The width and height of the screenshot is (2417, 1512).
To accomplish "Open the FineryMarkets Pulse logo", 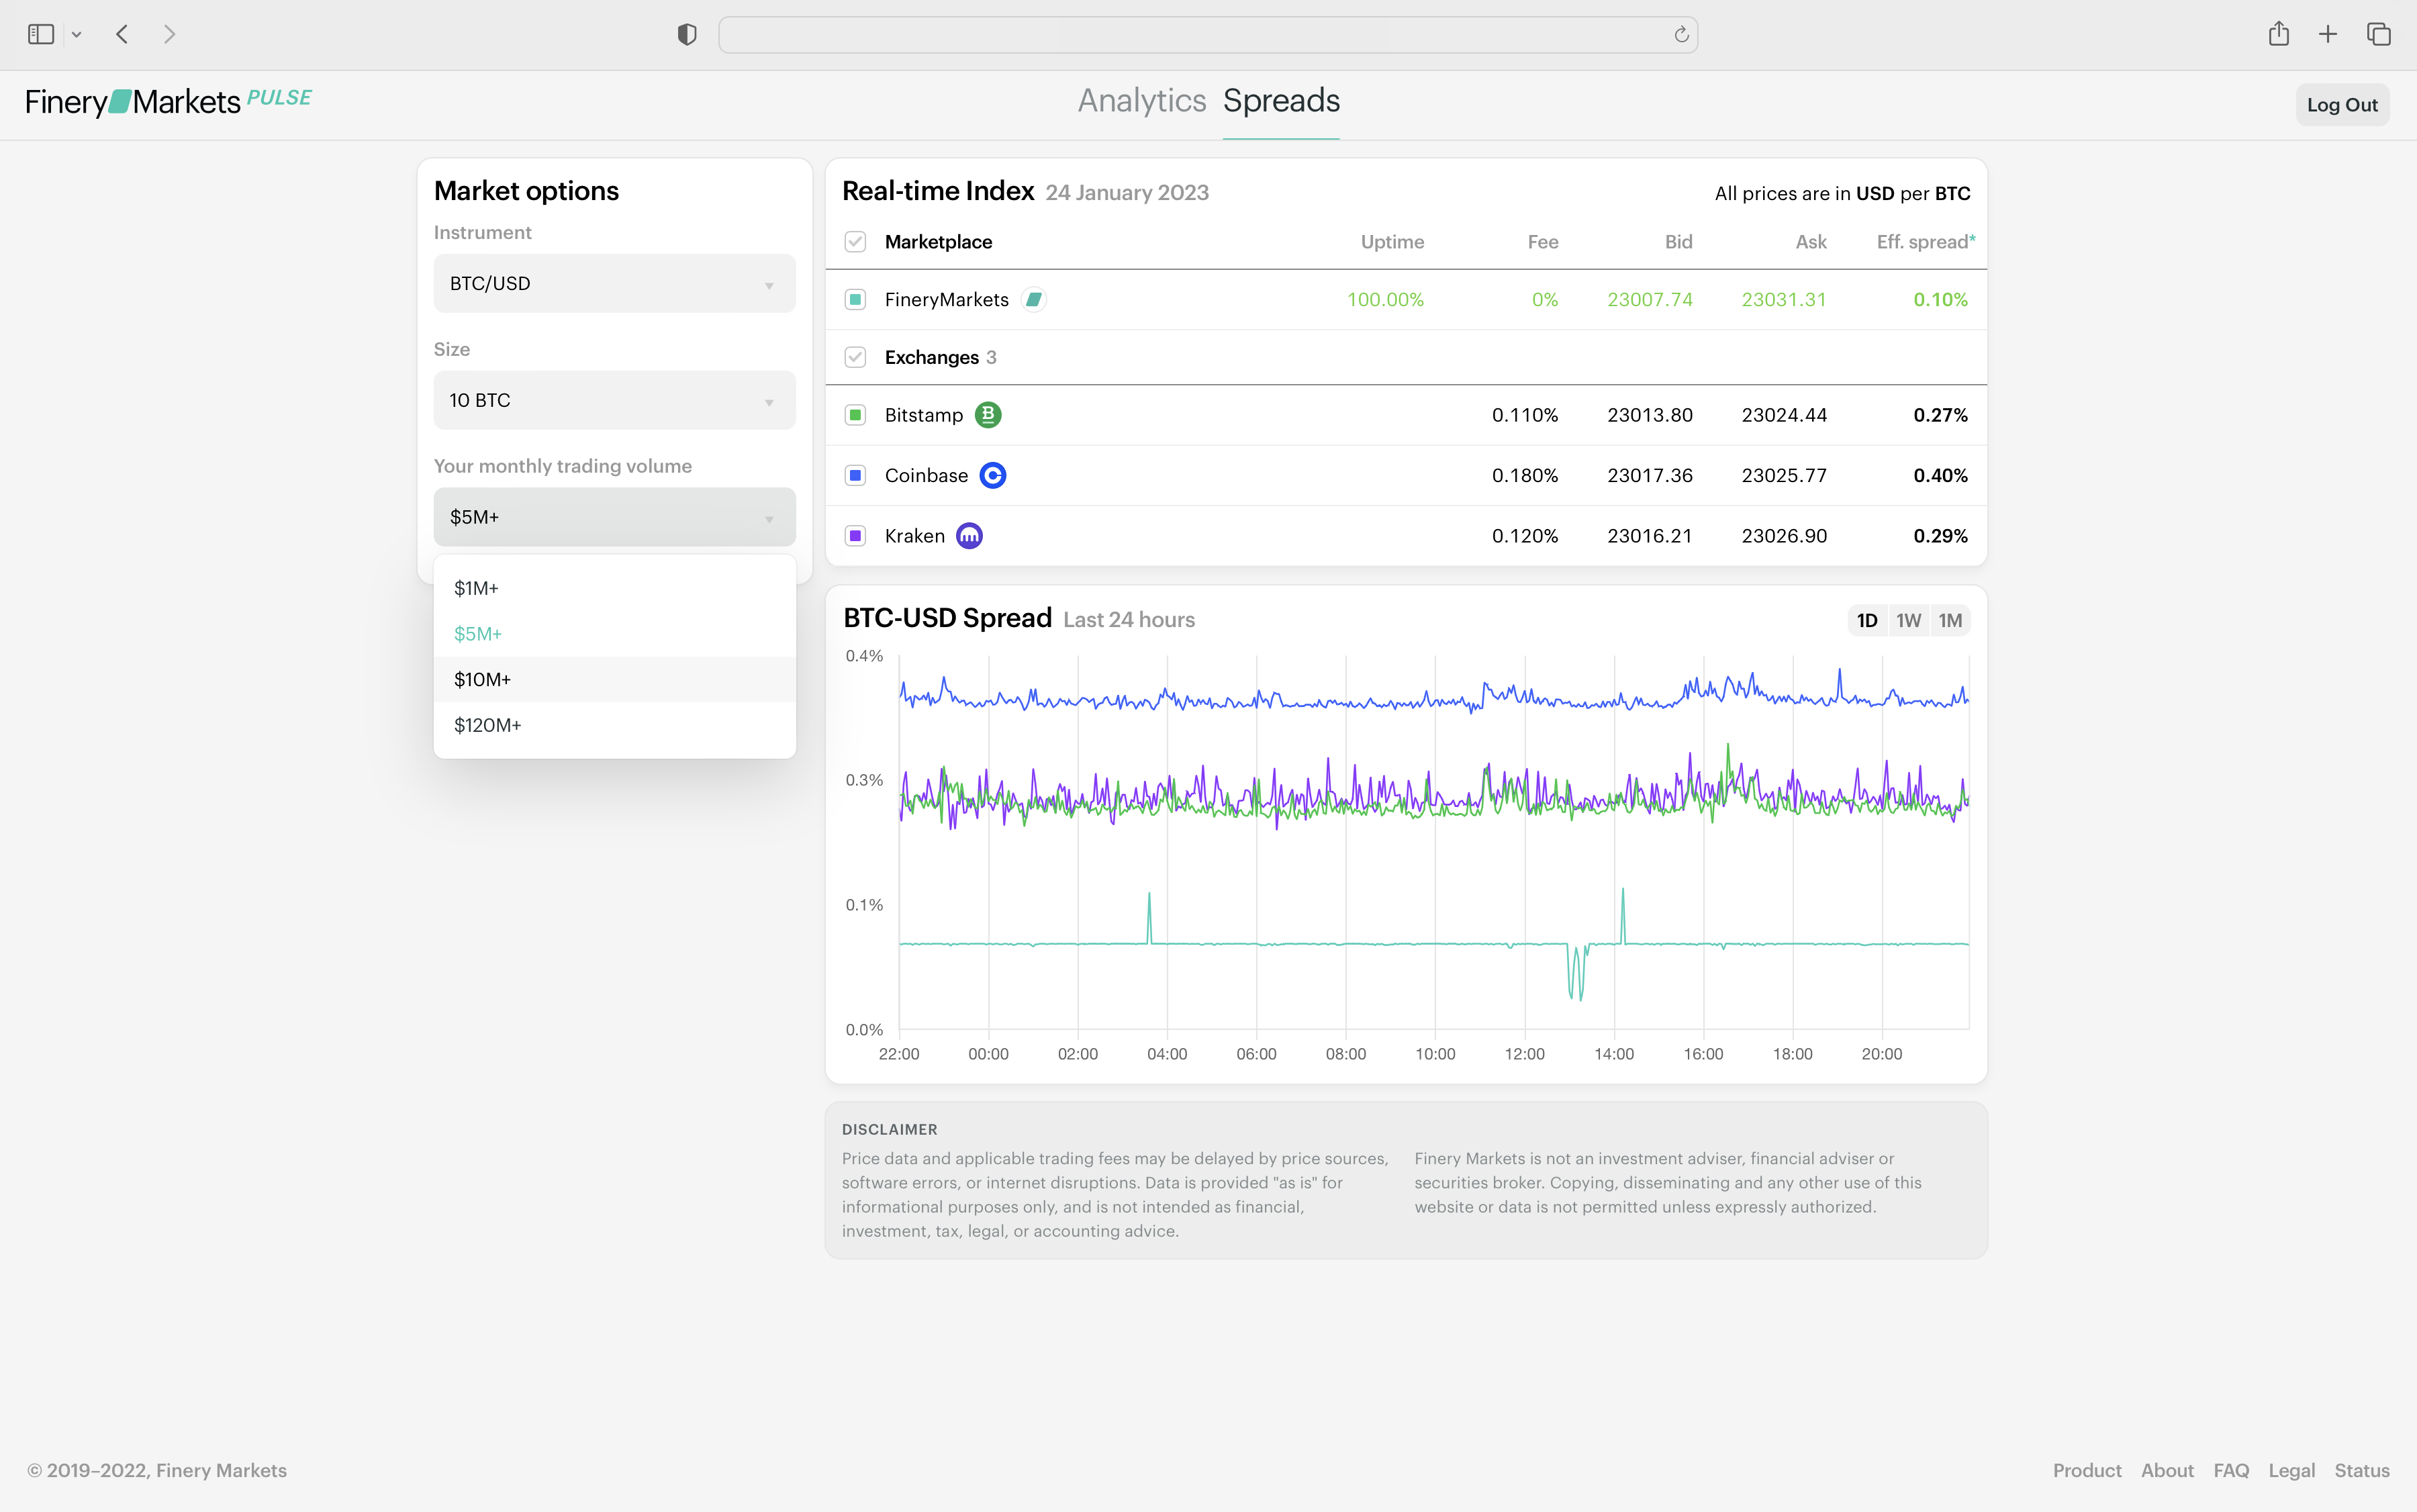I will pos(168,101).
